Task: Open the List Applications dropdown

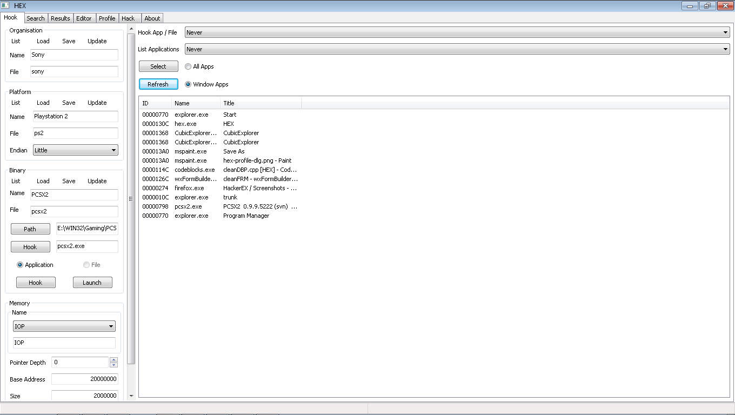Action: 724,49
